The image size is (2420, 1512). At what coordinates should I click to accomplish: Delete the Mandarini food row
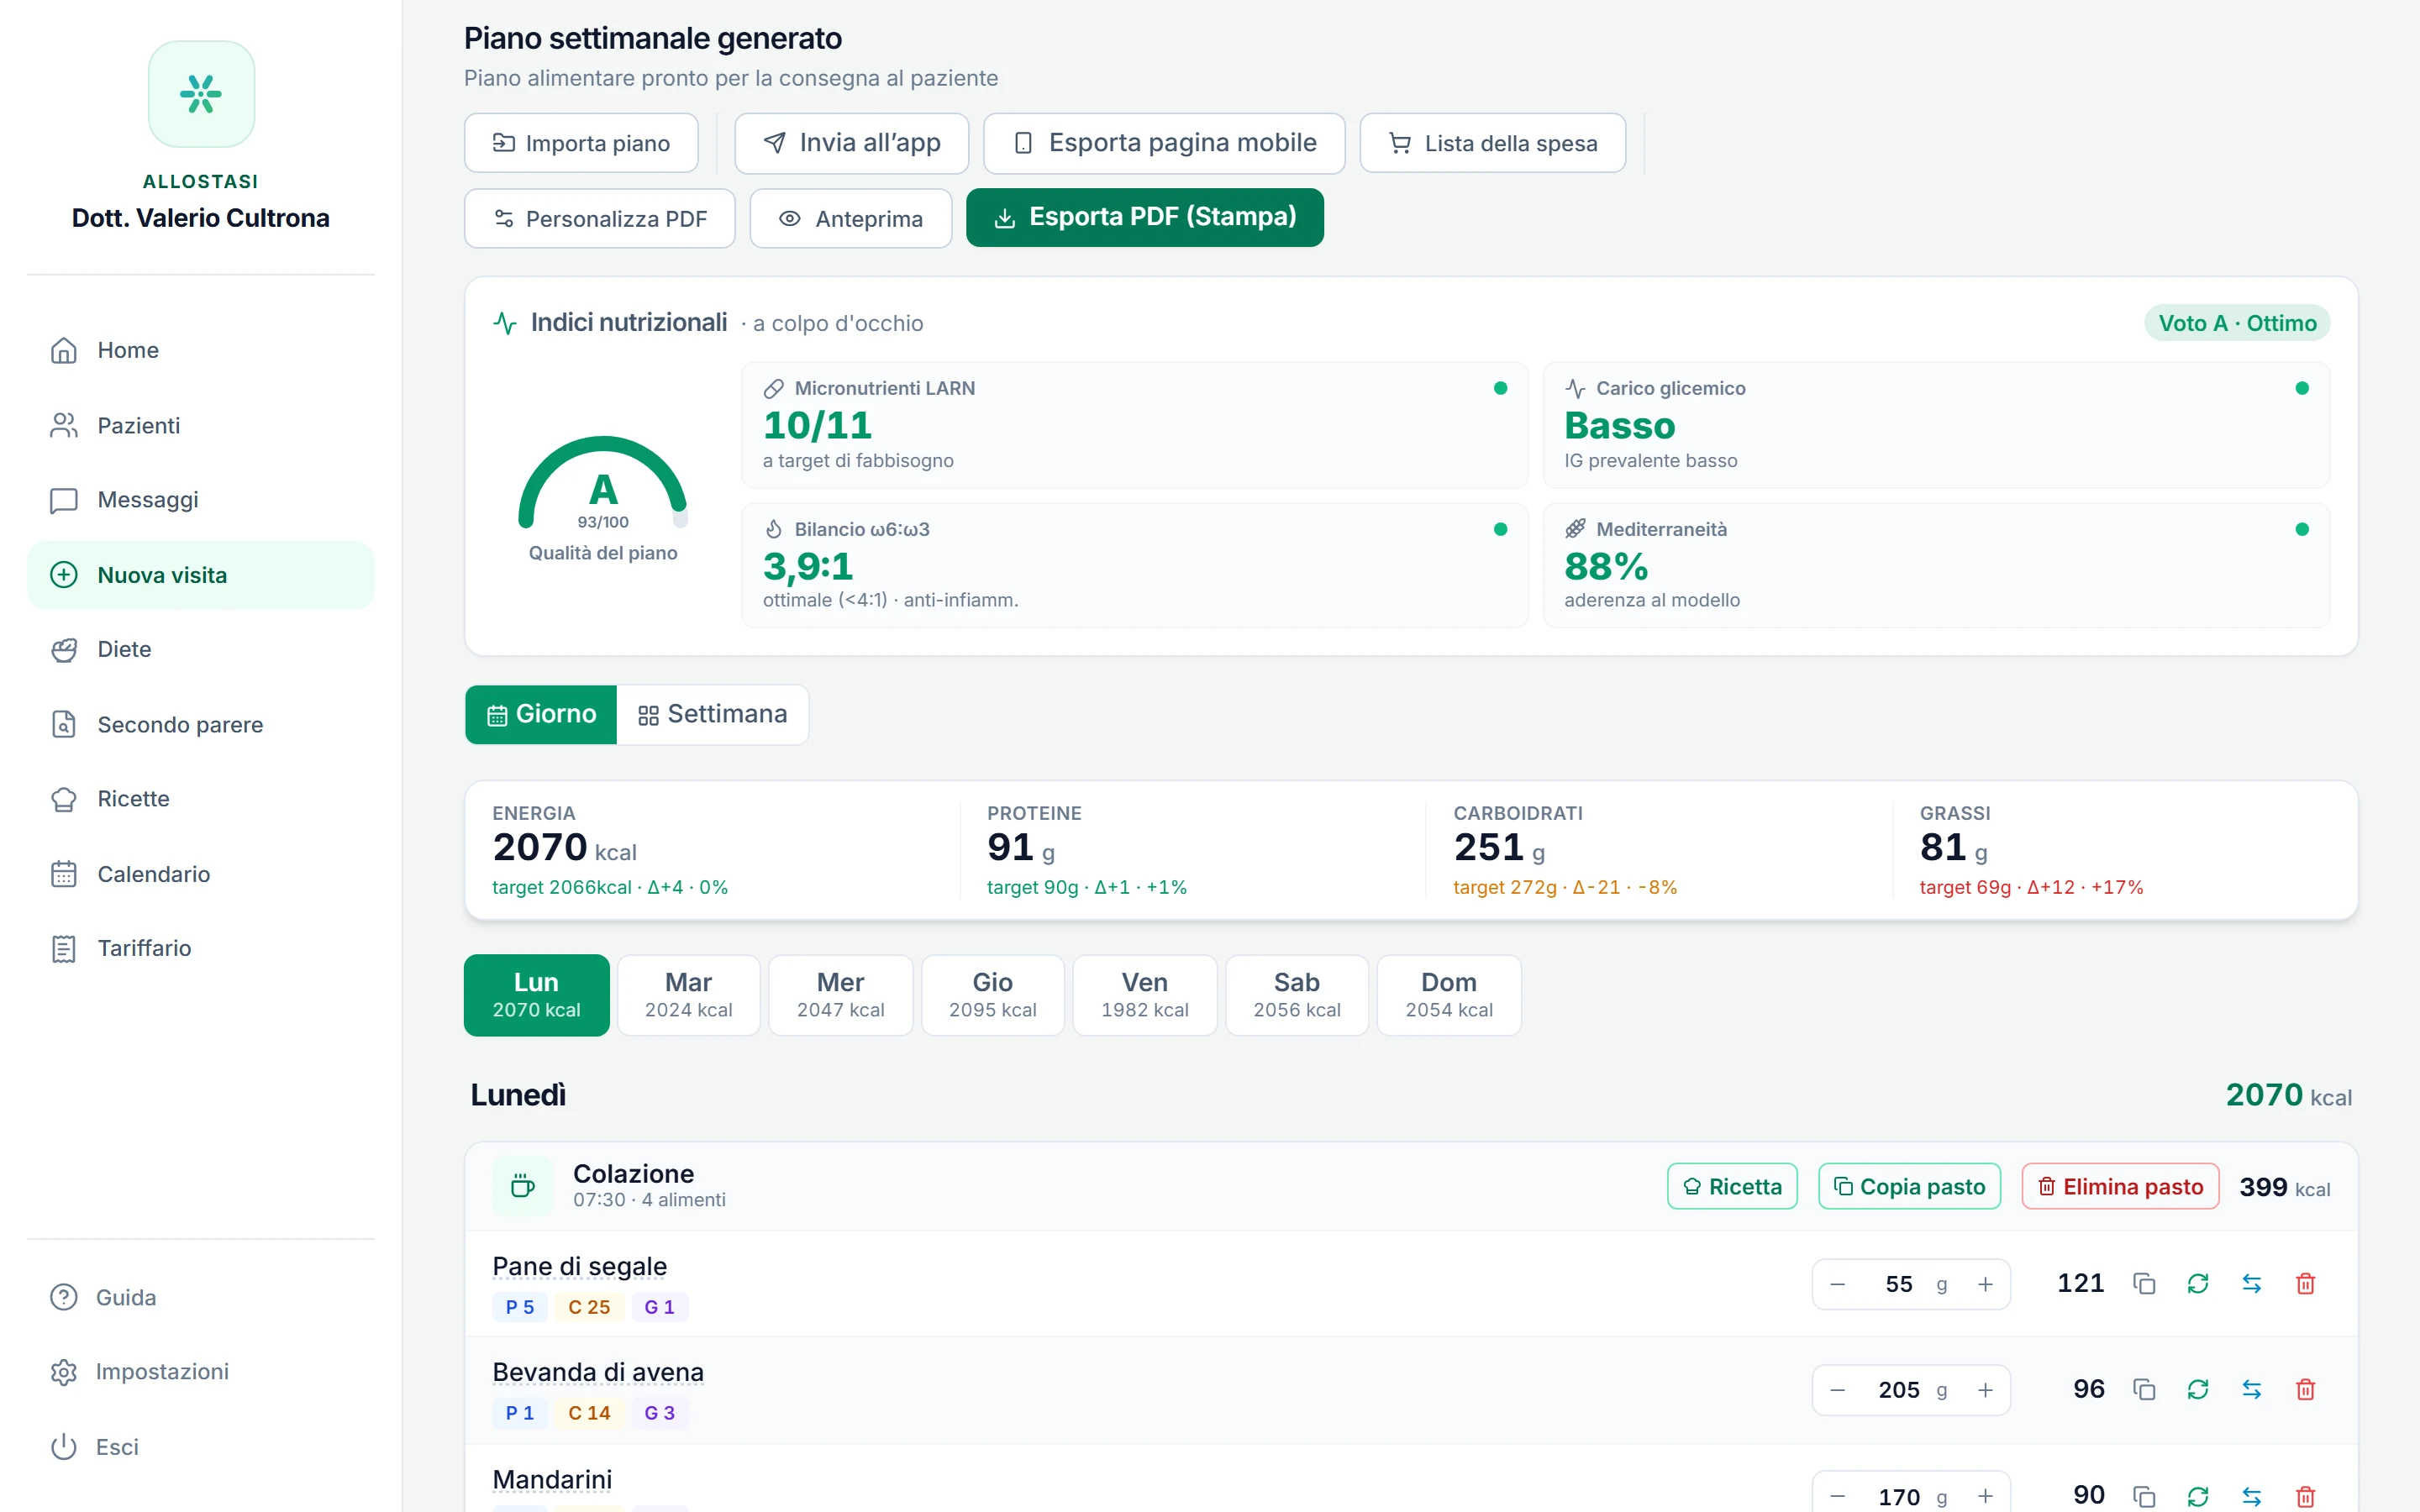(x=2305, y=1495)
